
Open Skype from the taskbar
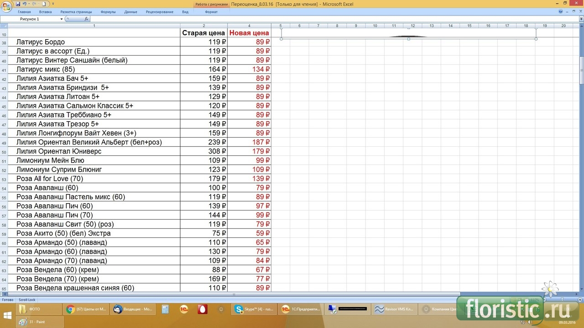tap(254, 309)
